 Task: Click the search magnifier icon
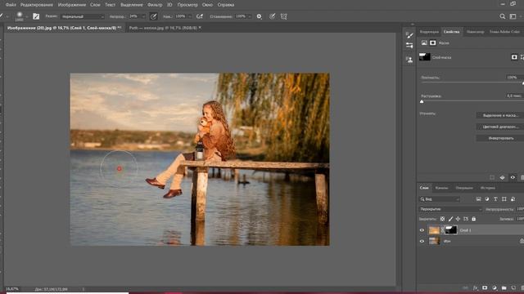click(502, 16)
